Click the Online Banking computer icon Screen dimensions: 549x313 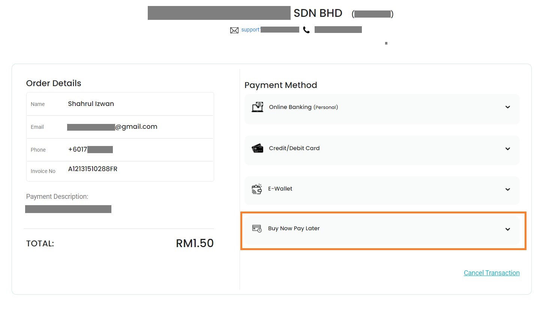tap(257, 107)
